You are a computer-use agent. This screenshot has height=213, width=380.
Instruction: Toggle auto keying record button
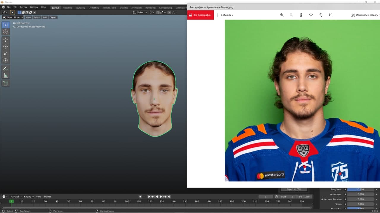[x=140, y=197]
